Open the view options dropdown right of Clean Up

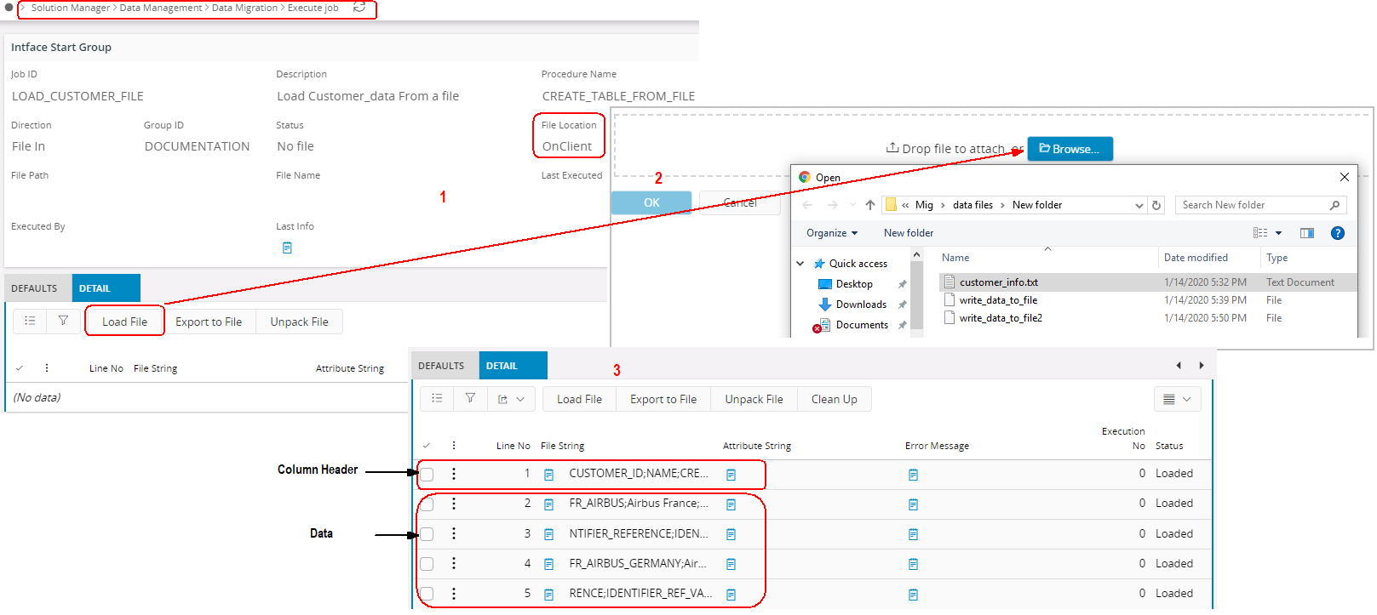pyautogui.click(x=1177, y=400)
